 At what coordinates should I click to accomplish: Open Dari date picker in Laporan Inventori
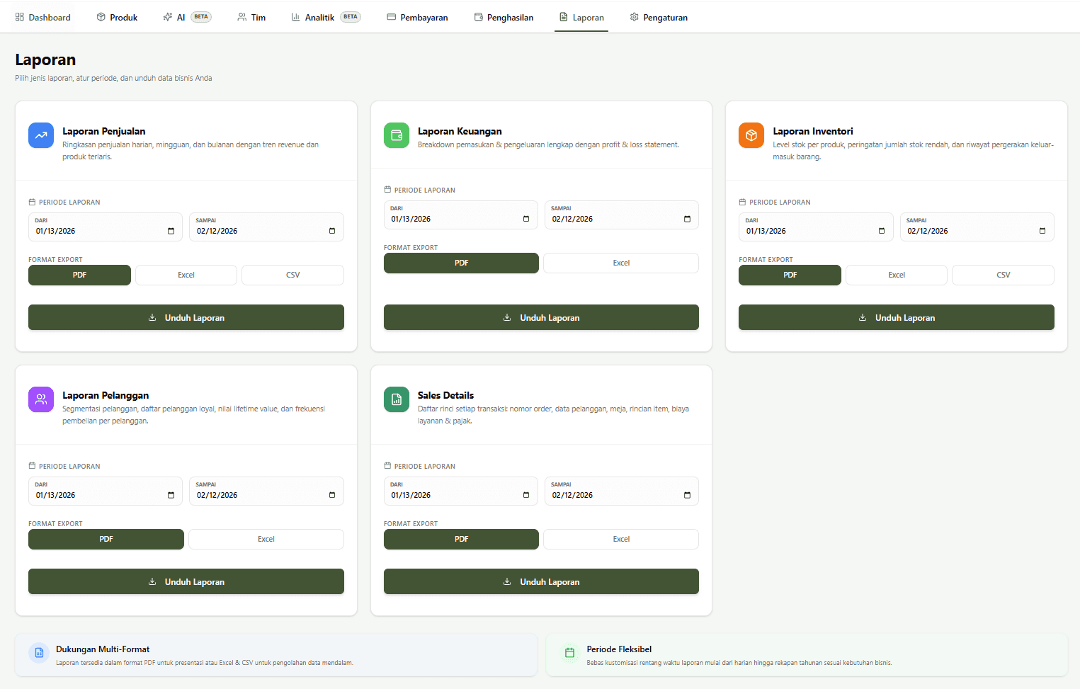click(881, 231)
